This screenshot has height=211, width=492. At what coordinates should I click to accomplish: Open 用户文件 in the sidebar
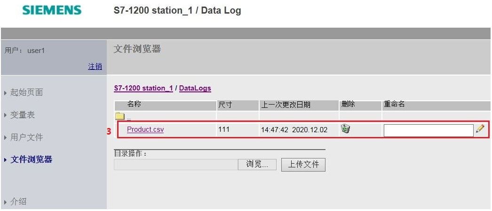[26, 137]
